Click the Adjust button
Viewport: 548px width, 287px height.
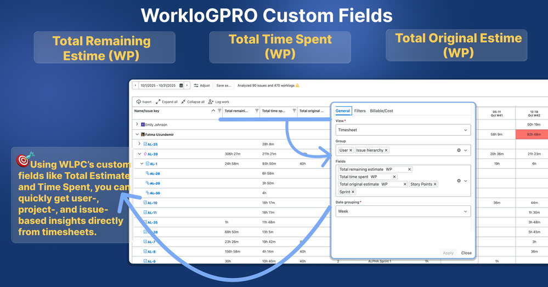pyautogui.click(x=202, y=85)
